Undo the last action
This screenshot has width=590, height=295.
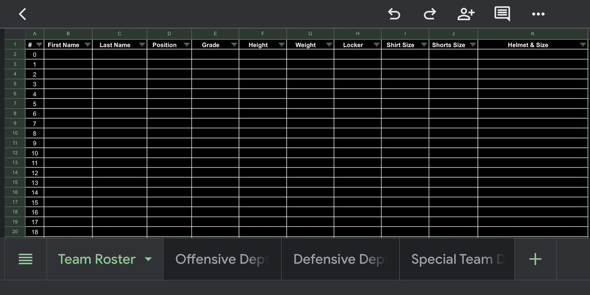click(x=394, y=14)
